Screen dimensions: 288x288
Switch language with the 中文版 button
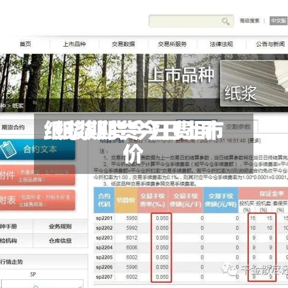[x=278, y=21]
